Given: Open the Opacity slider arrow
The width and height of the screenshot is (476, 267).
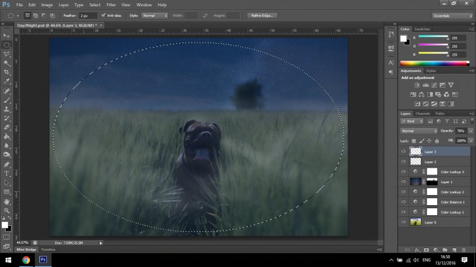Looking at the screenshot, I should click(x=470, y=131).
